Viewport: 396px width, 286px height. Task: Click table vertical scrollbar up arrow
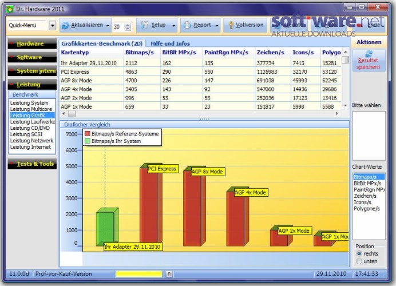click(x=346, y=51)
